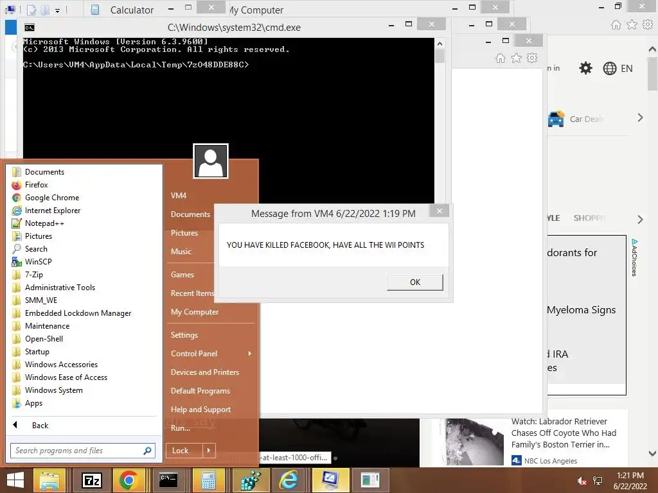Image resolution: width=658 pixels, height=493 pixels.
Task: Switch to Internet Explorer on the taskbar
Action: [289, 480]
